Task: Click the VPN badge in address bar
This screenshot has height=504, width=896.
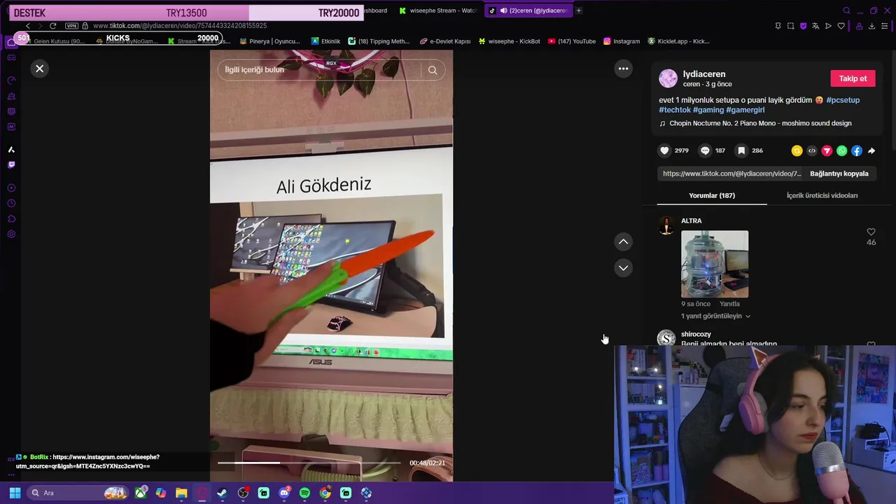Action: coord(71,26)
